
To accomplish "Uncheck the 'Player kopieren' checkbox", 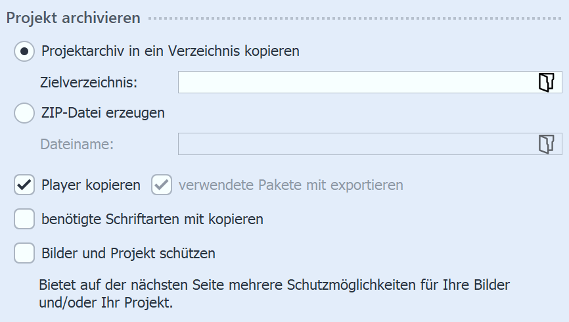I will click(24, 185).
